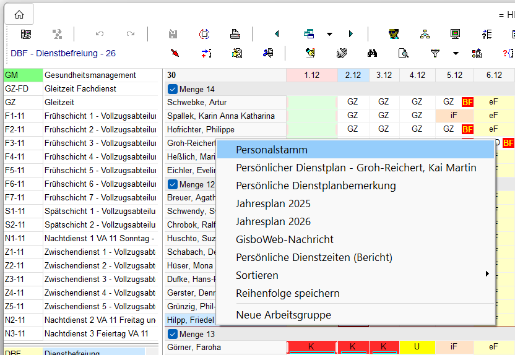Click the printer icon in toolbar
Viewport: 515px width, 355px height.
(235, 34)
